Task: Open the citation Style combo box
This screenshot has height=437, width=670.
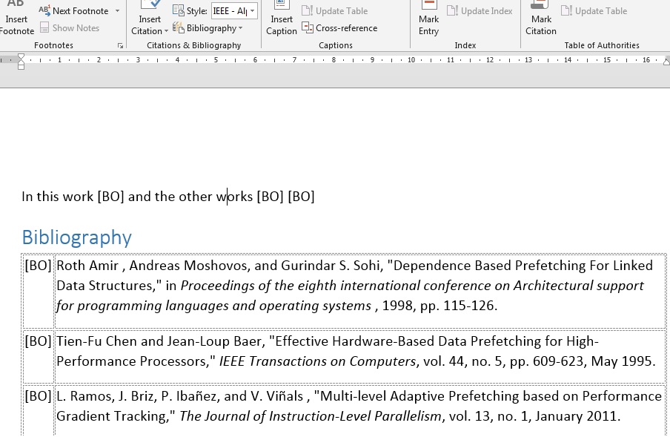Action: point(234,10)
